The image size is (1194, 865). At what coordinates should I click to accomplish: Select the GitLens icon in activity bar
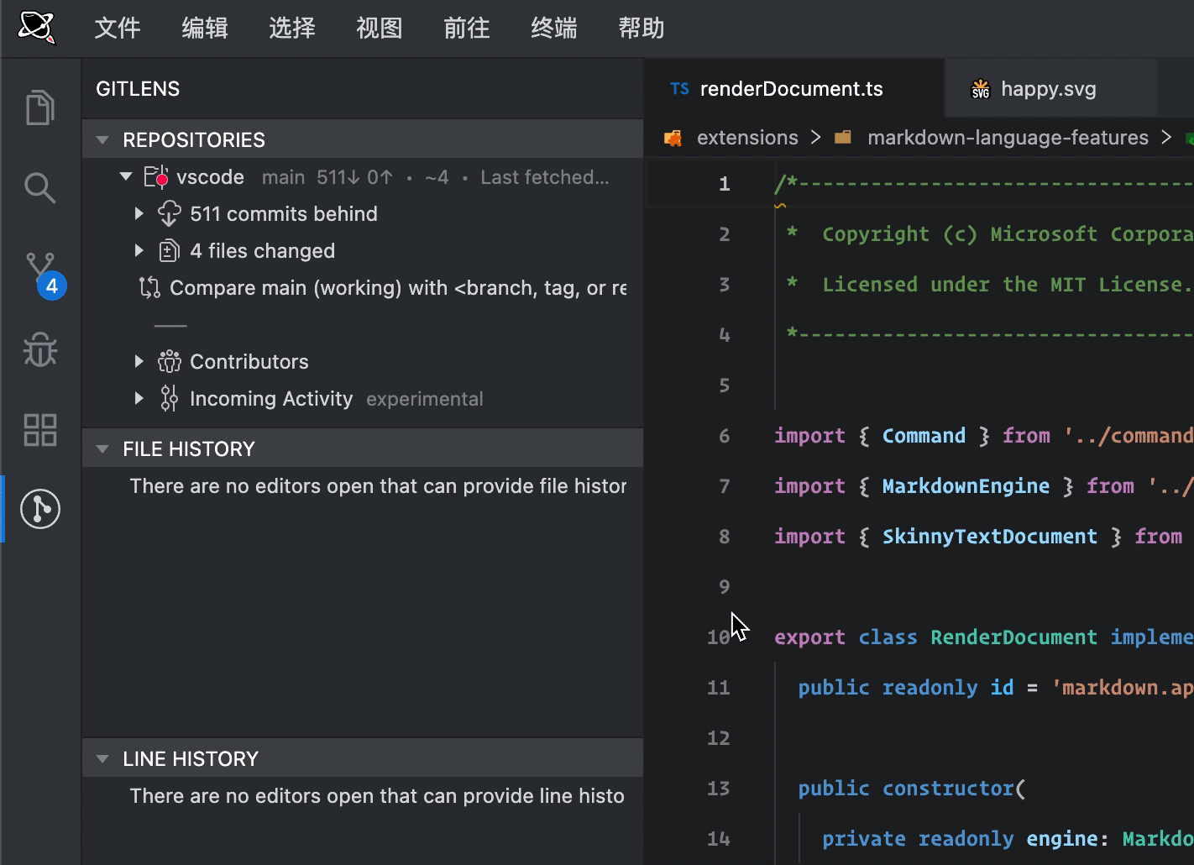pos(40,509)
